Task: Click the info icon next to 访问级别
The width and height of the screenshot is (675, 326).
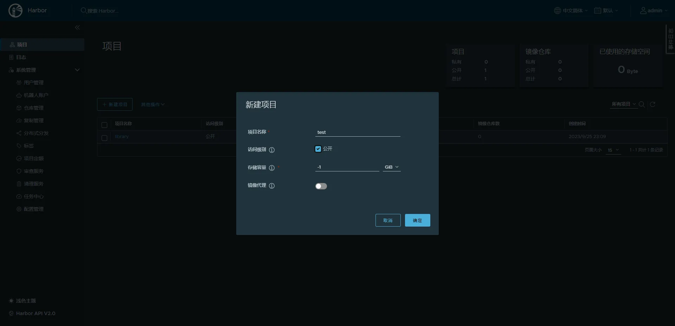Action: [x=272, y=150]
